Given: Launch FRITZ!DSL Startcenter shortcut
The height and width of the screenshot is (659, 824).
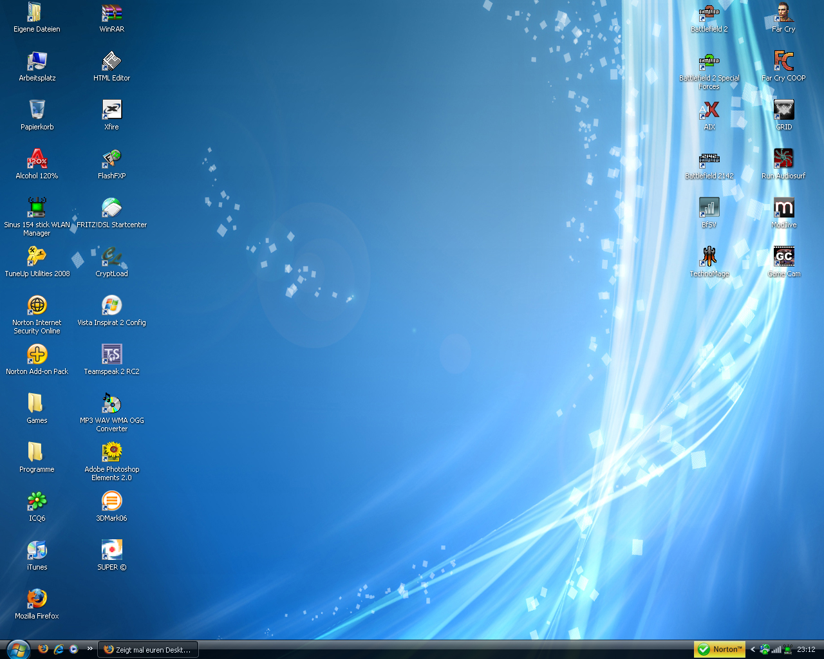Looking at the screenshot, I should [111, 209].
